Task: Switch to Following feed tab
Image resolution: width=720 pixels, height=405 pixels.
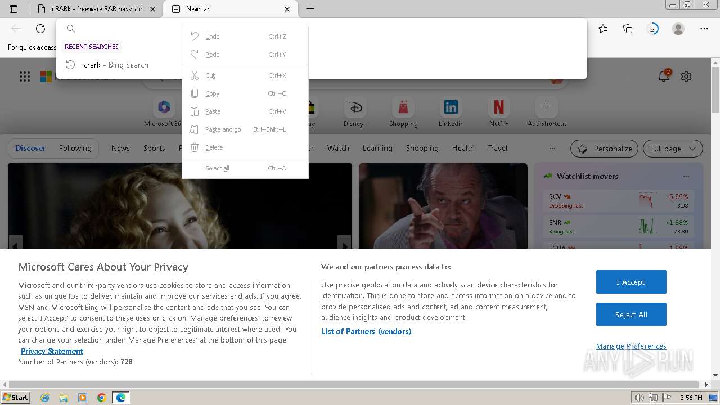Action: coord(75,148)
